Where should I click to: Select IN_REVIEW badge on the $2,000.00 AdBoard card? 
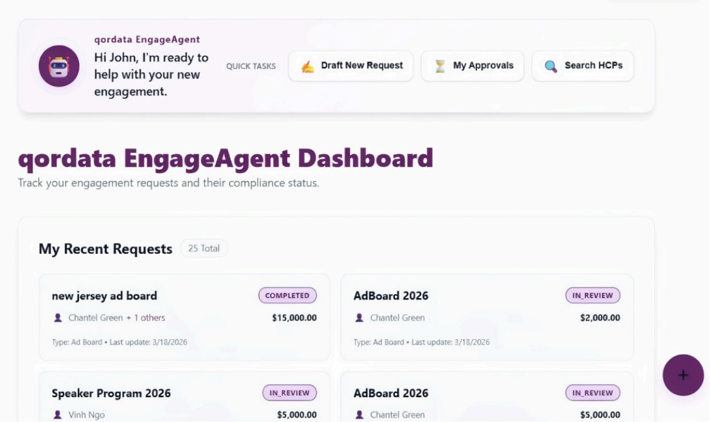pos(592,296)
